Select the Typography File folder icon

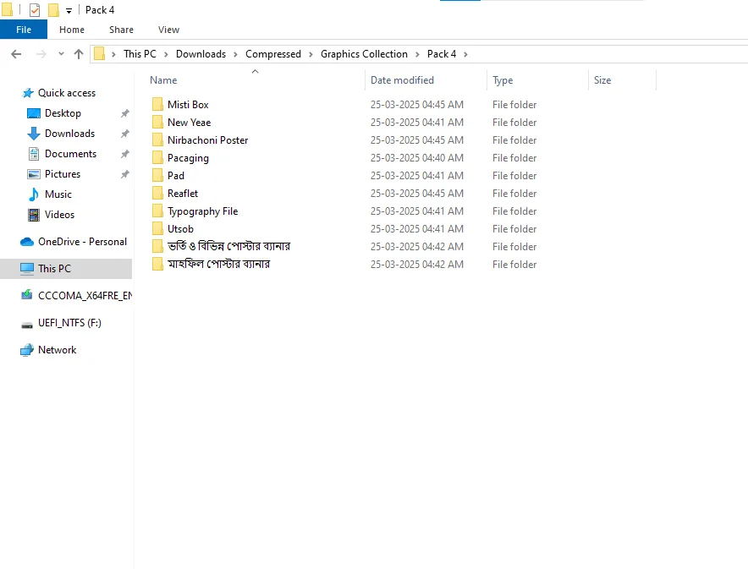pos(157,211)
